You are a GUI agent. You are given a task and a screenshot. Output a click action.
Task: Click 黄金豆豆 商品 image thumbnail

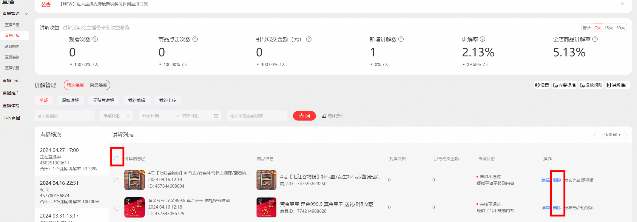click(x=266, y=207)
